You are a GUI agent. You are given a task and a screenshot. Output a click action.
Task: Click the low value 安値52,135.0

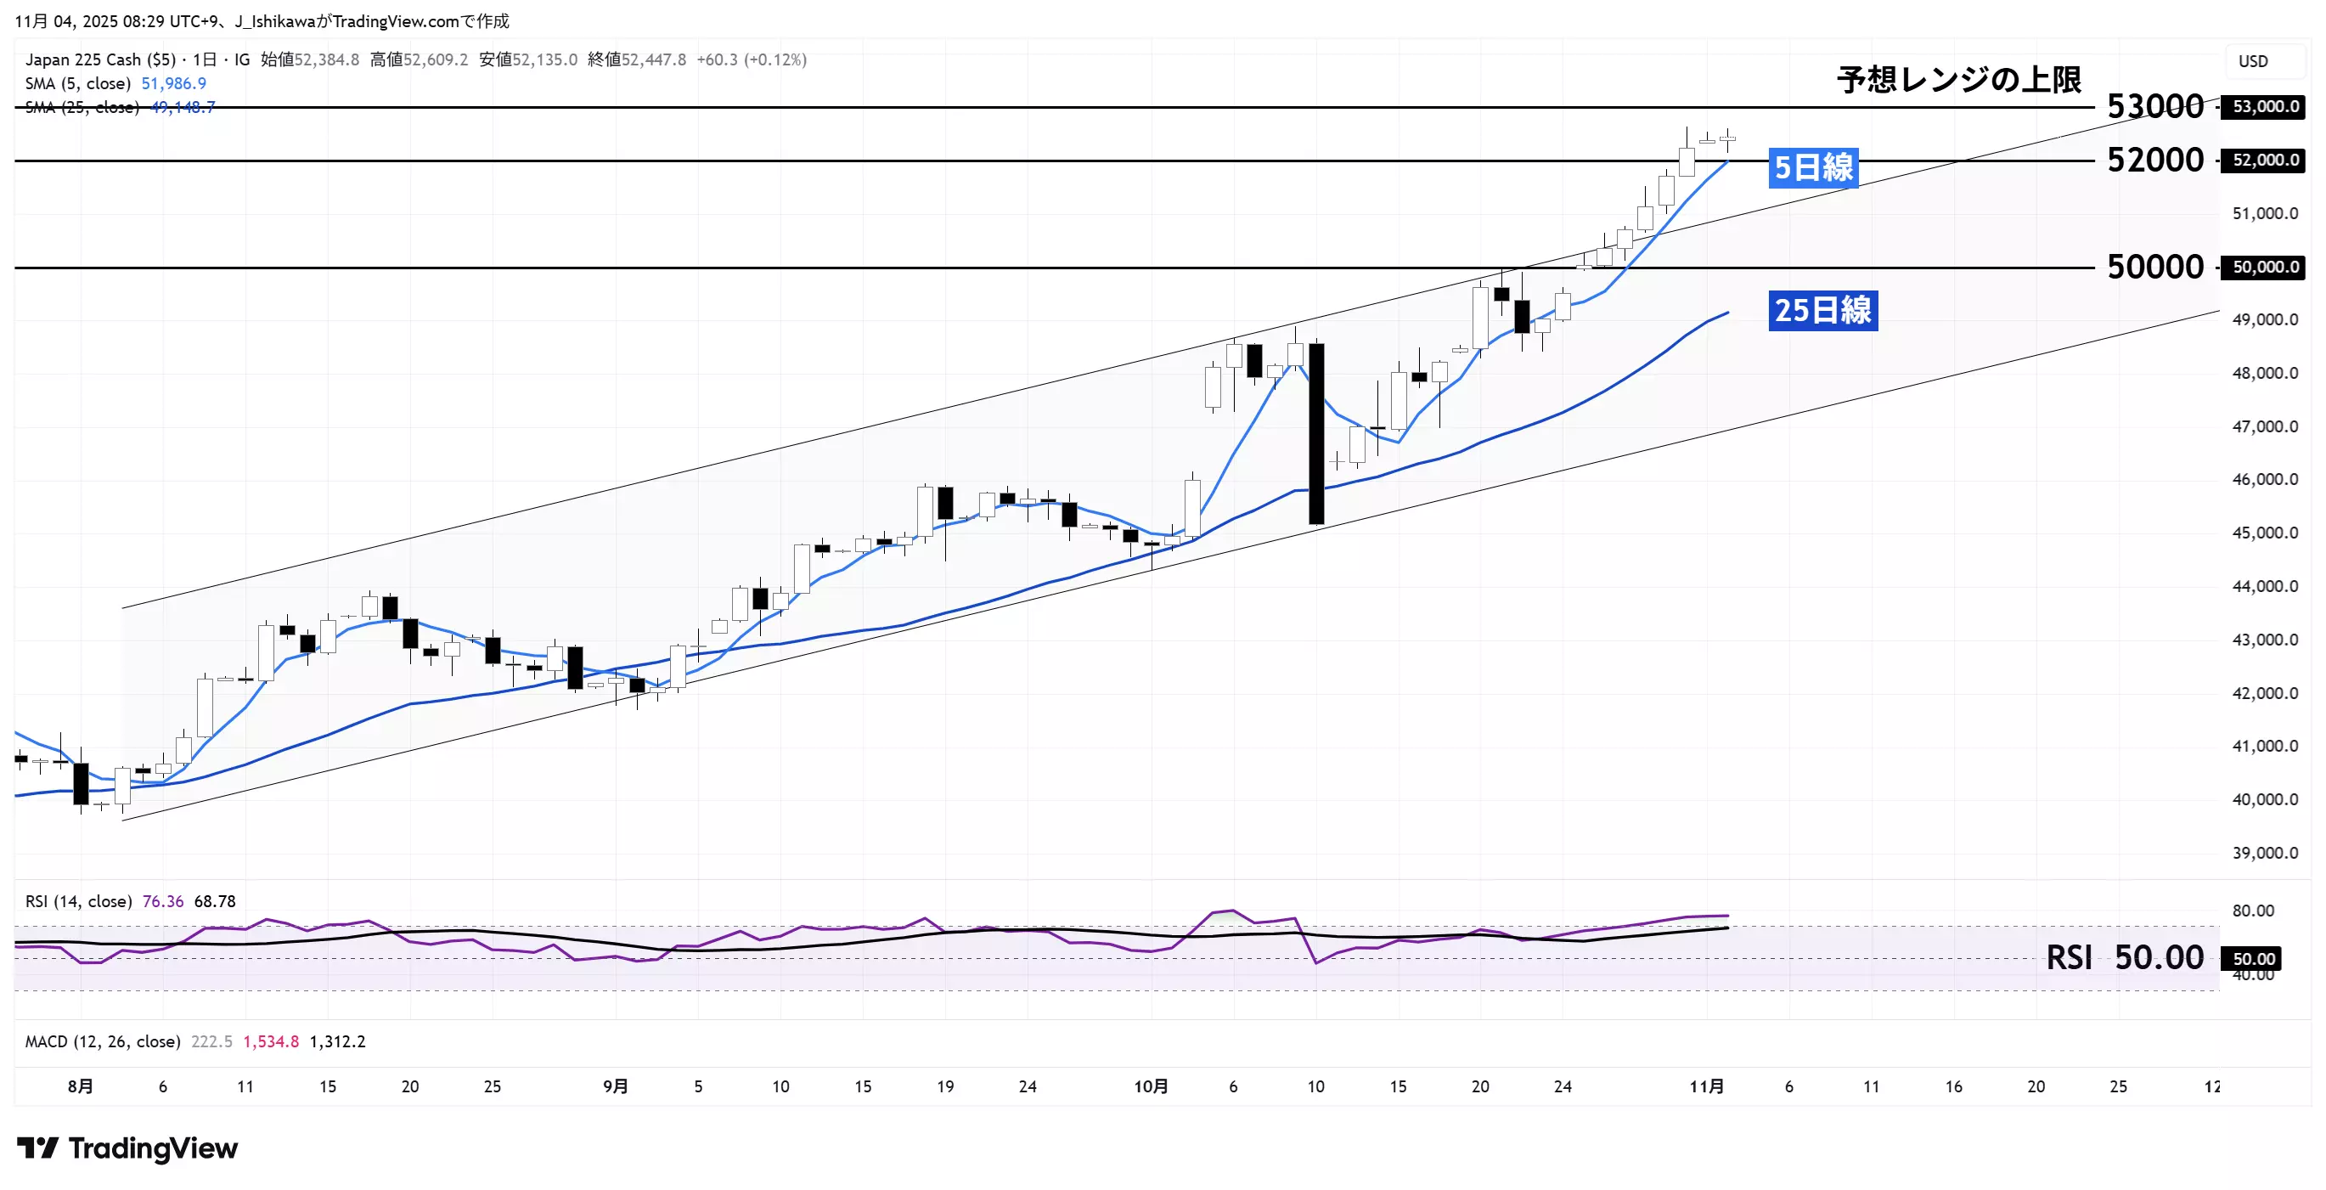coord(528,59)
